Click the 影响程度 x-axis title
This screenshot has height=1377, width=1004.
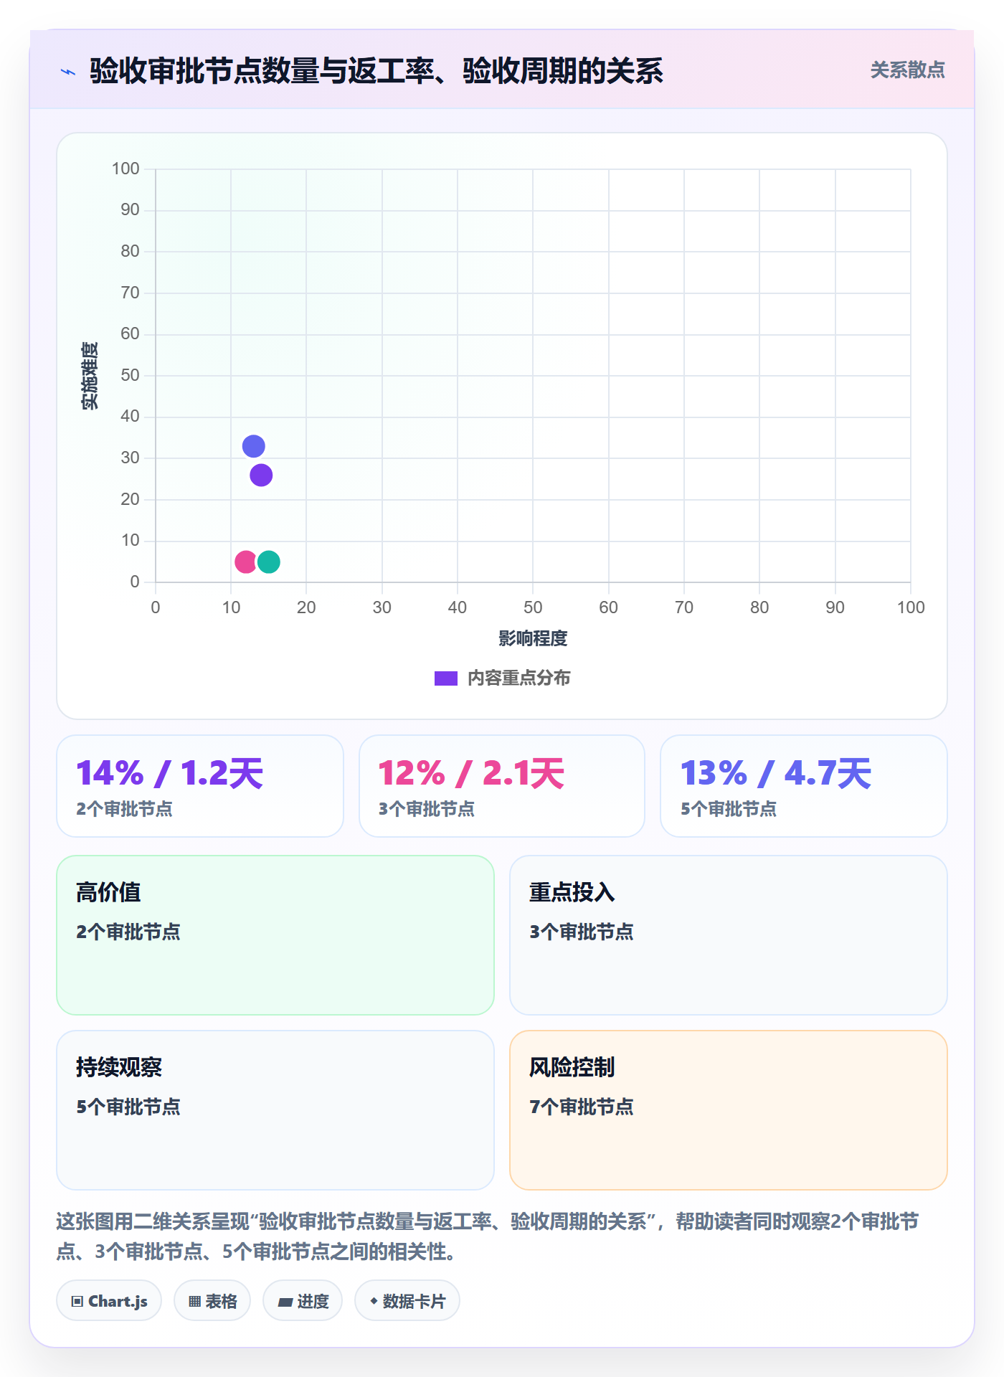point(533,638)
